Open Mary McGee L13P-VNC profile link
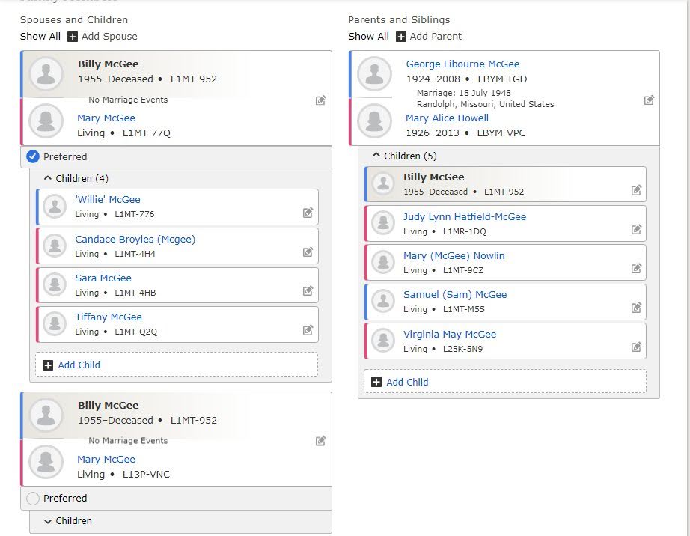The width and height of the screenshot is (690, 536). (x=106, y=460)
